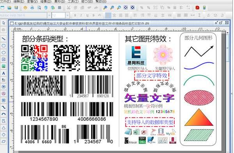
Task: Select the colored QR code on canvas
Action: pos(34,58)
